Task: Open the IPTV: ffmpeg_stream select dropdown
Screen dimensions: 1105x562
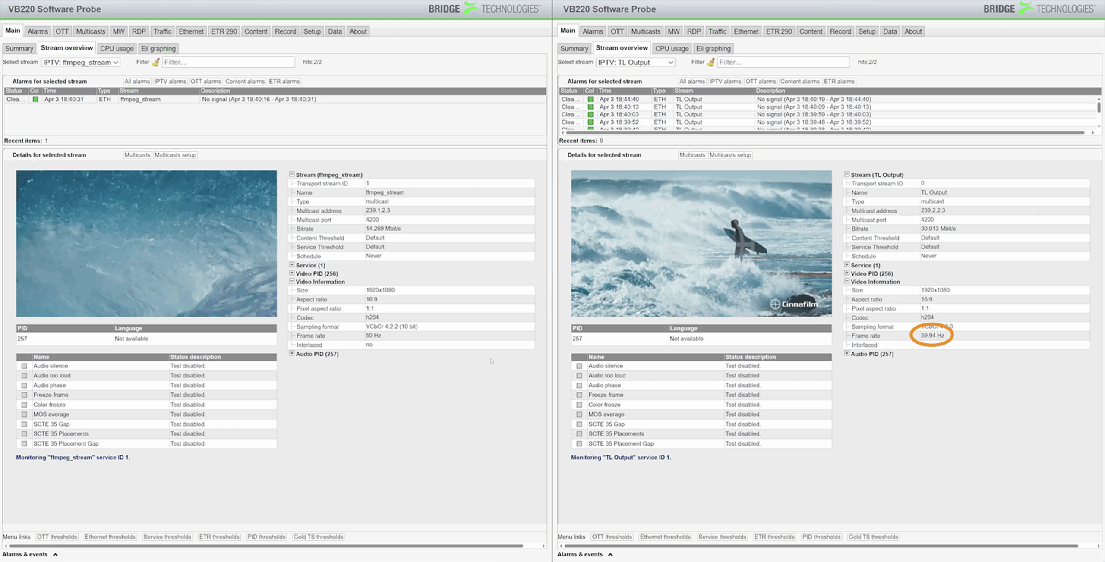Action: 81,62
